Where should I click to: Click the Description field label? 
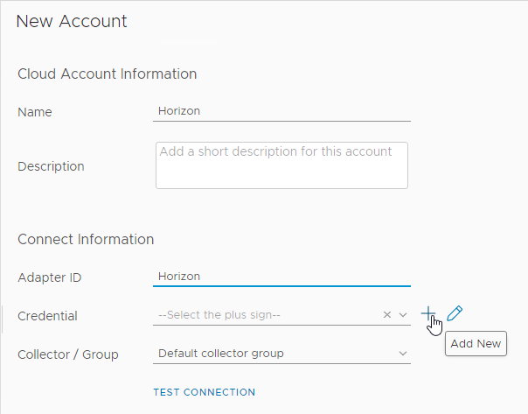click(x=51, y=166)
